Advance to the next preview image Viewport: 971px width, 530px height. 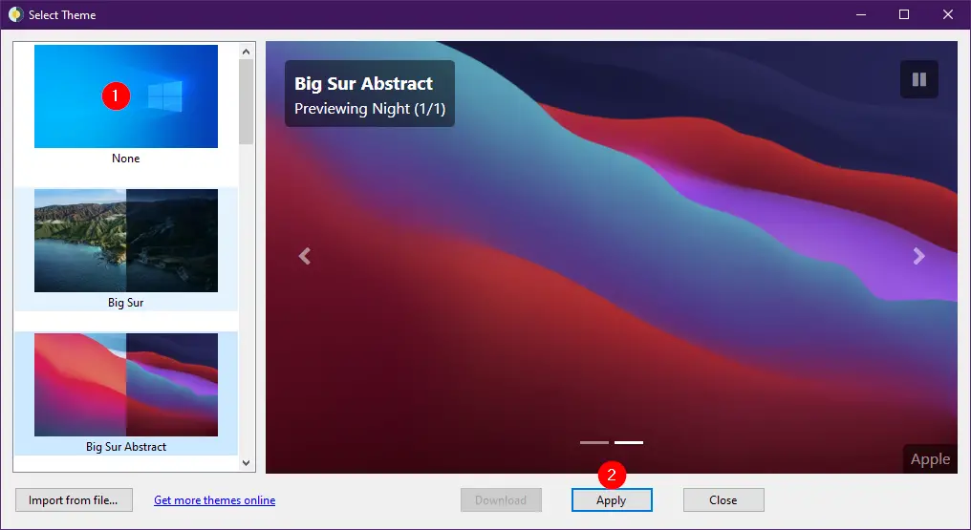click(919, 255)
